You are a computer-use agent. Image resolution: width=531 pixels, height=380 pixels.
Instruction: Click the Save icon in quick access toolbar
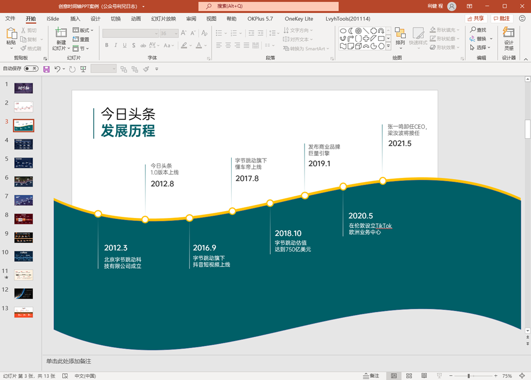tap(46, 69)
